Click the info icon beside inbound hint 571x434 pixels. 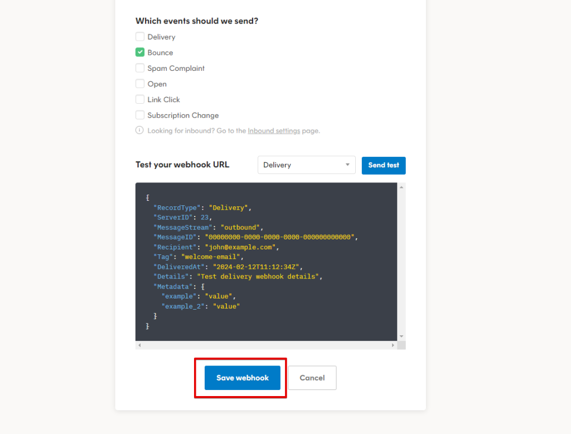[x=139, y=131]
